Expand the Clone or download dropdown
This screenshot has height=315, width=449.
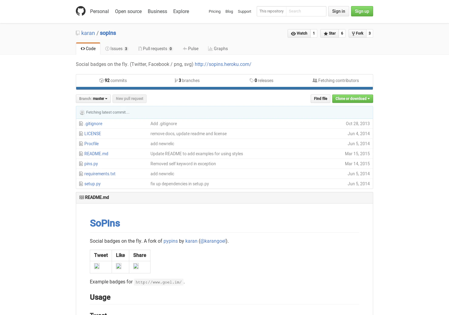[353, 99]
